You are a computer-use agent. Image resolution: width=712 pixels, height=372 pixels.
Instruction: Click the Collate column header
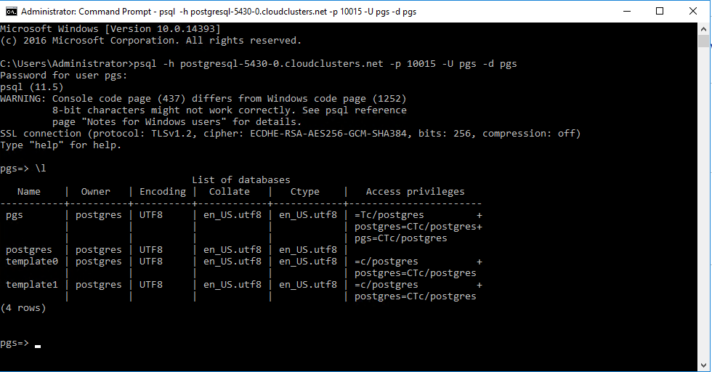[229, 192]
